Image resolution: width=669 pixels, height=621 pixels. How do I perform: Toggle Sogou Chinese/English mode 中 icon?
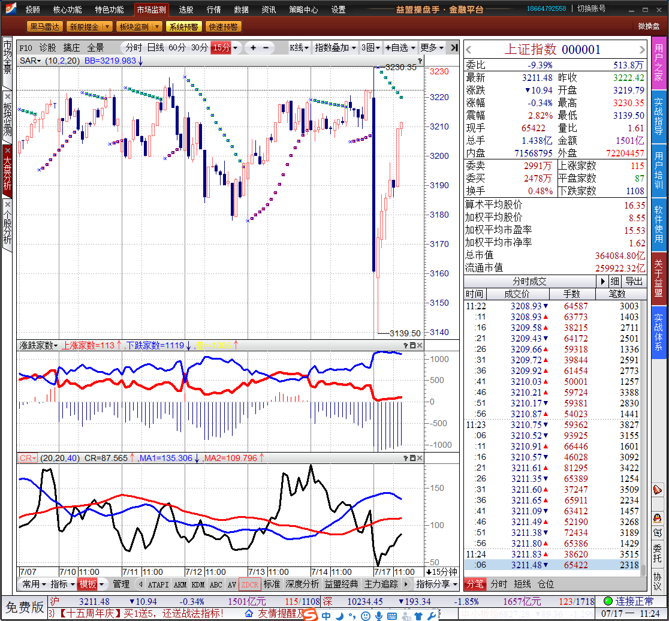coord(326,616)
